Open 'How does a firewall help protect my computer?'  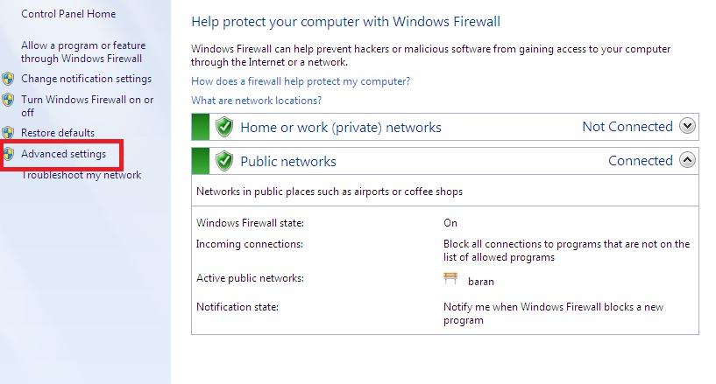pyautogui.click(x=301, y=81)
